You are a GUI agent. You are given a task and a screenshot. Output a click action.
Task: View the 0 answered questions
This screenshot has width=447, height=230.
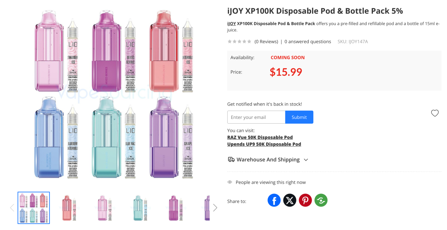308,41
